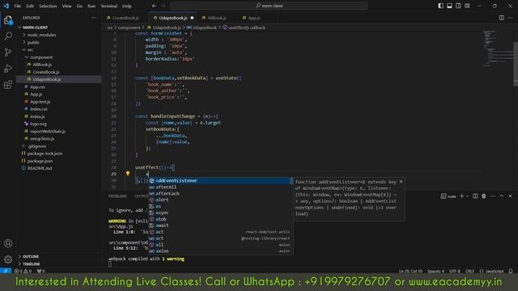Select addEventListener suggestion
The height and width of the screenshot is (291, 518).
(x=220, y=181)
